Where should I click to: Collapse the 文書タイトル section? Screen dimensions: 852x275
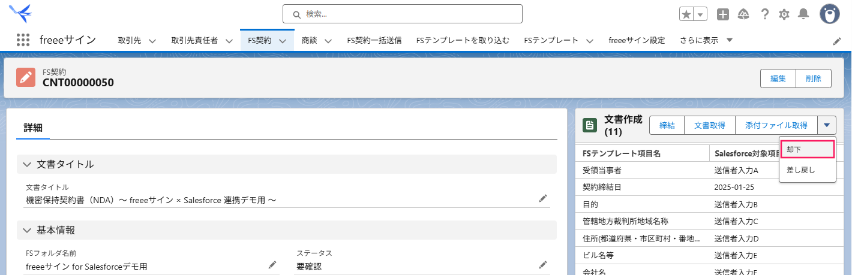pyautogui.click(x=287, y=164)
